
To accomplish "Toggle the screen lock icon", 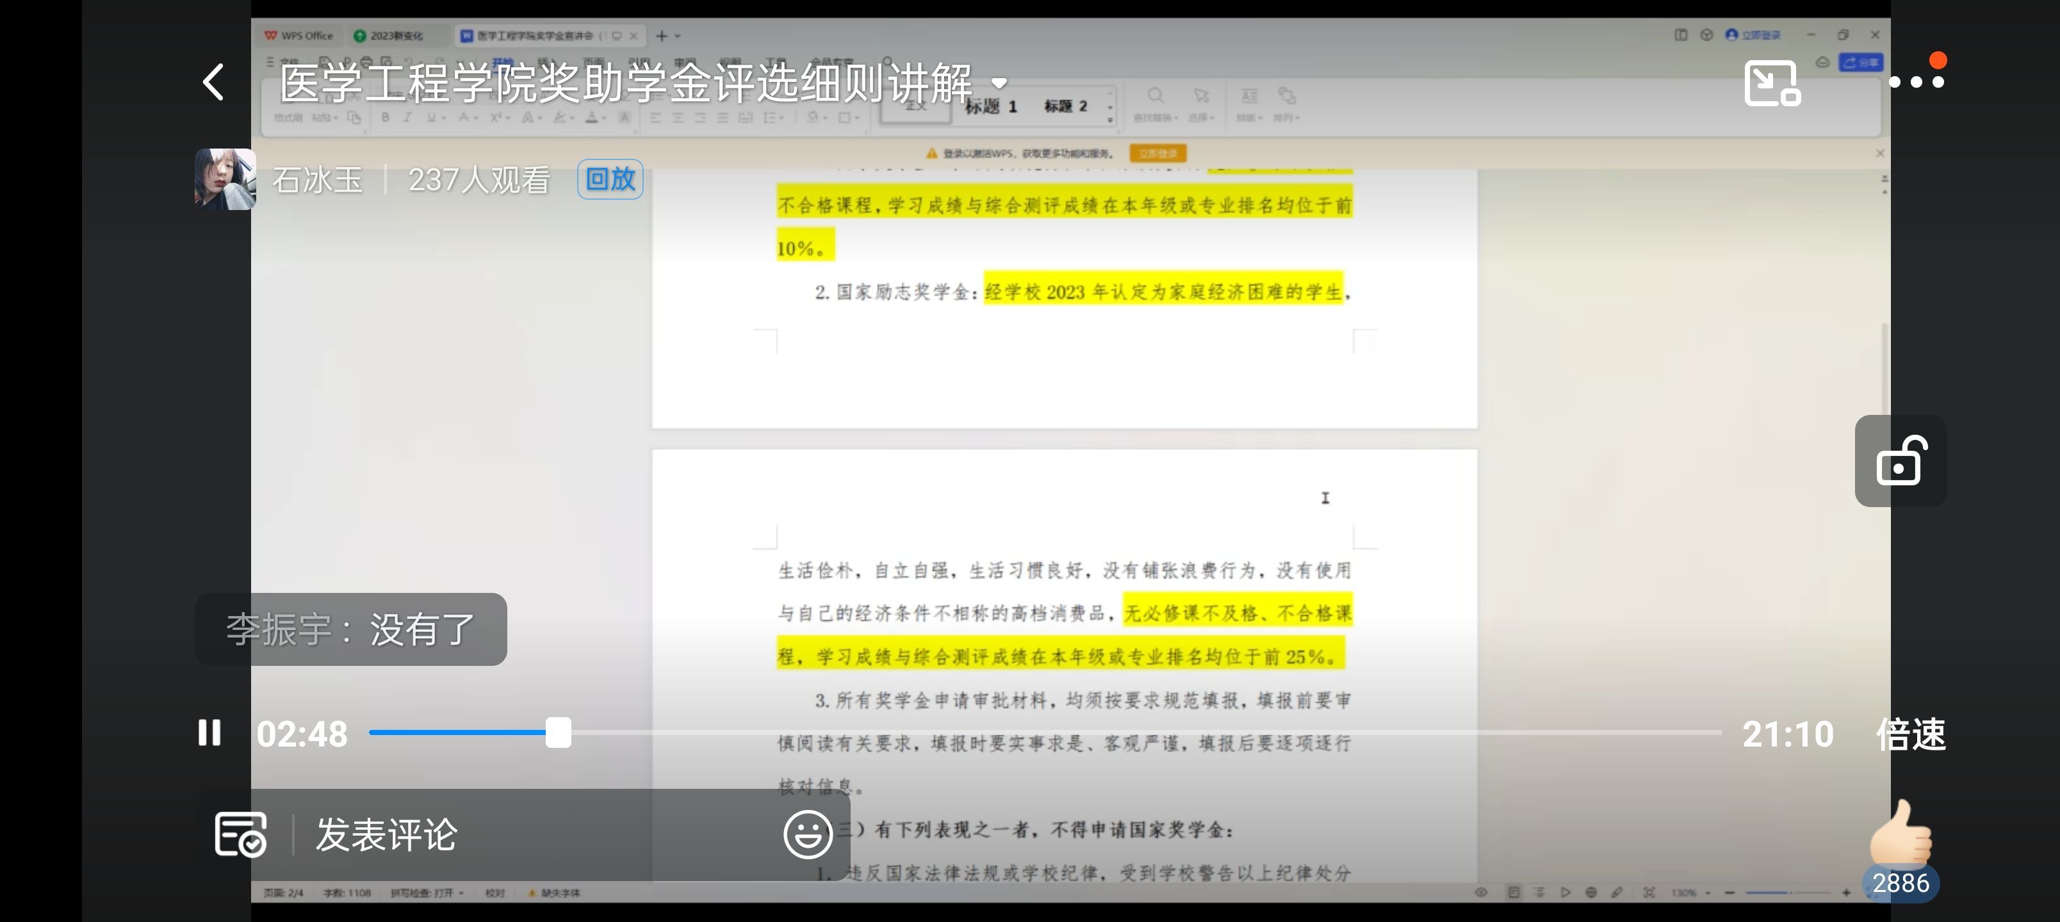I will tap(1900, 460).
